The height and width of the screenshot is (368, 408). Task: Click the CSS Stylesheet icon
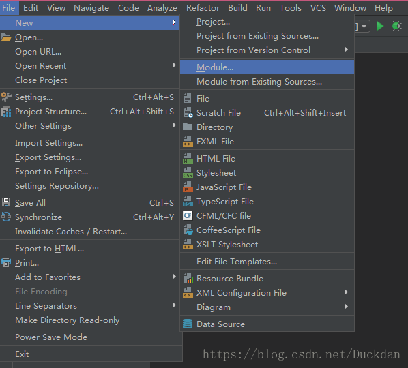tap(188, 172)
